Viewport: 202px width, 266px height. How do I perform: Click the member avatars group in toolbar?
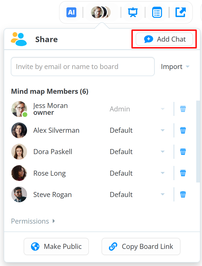101,12
